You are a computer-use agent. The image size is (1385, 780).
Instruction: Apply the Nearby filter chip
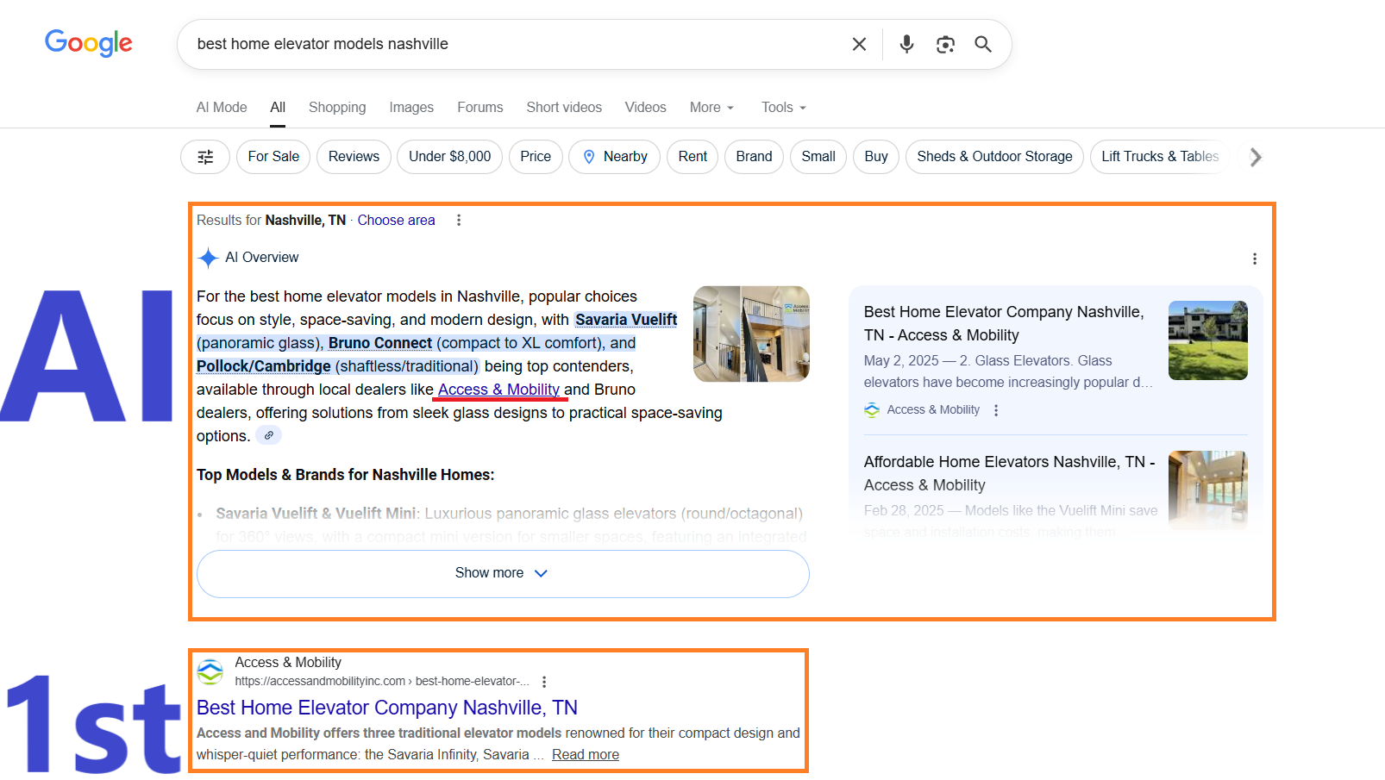pos(615,157)
